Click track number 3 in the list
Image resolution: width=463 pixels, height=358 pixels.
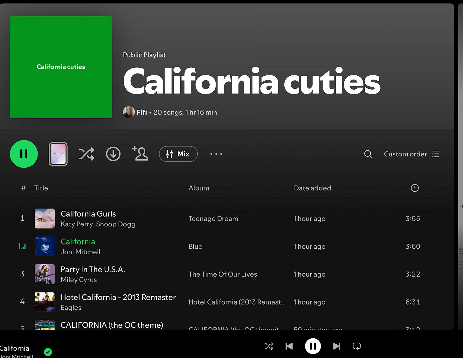pos(22,274)
